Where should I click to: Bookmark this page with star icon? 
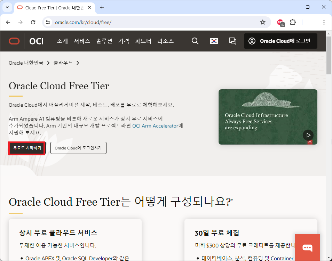click(x=262, y=22)
